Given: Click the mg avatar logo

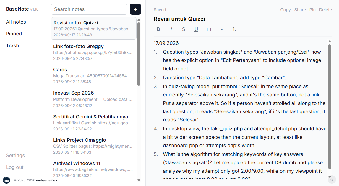Looking at the screenshot, I should click(x=7, y=180).
